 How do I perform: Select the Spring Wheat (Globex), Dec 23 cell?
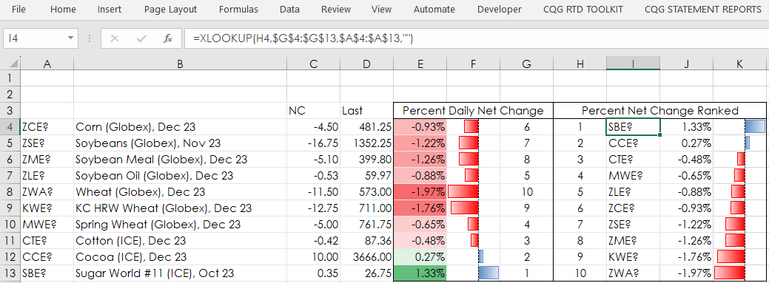pos(180,224)
